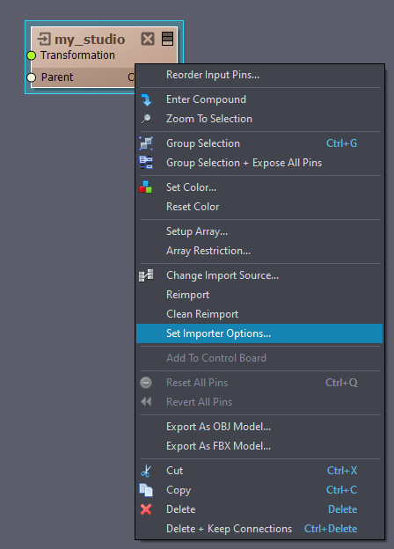
Task: Click the Expose All Pins group icon
Action: (x=146, y=163)
